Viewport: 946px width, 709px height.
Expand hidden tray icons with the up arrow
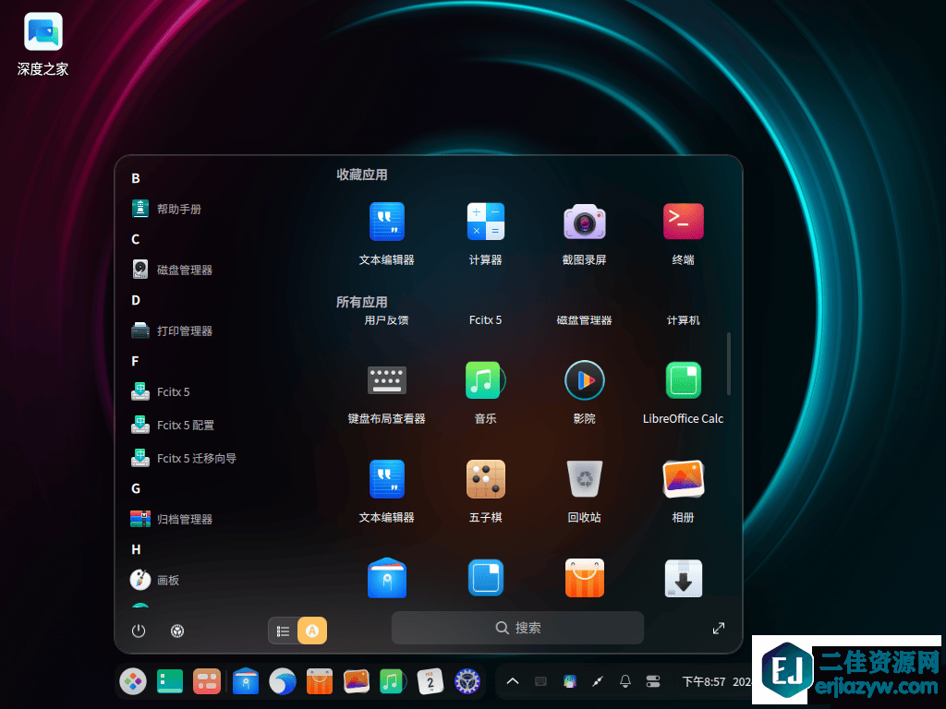[513, 680]
